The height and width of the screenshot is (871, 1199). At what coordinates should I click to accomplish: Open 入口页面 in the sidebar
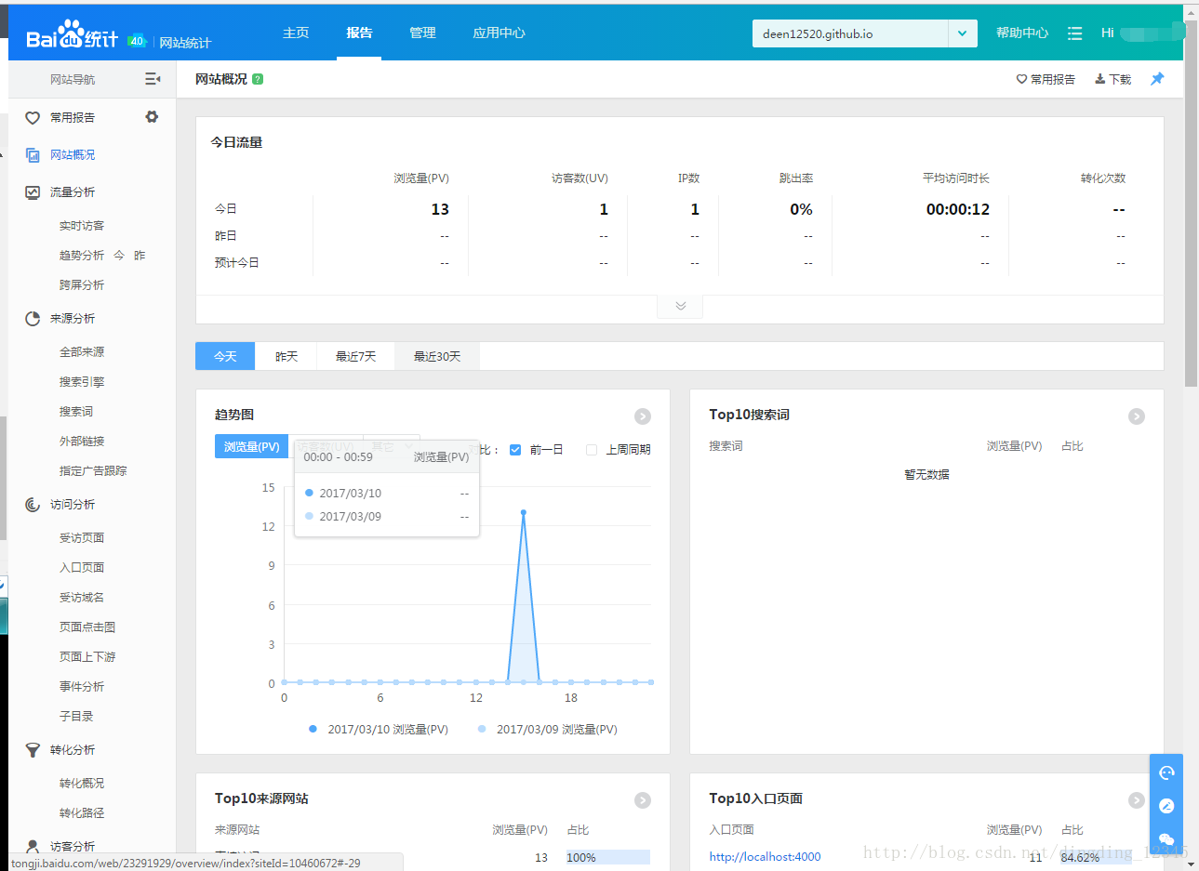coord(82,568)
